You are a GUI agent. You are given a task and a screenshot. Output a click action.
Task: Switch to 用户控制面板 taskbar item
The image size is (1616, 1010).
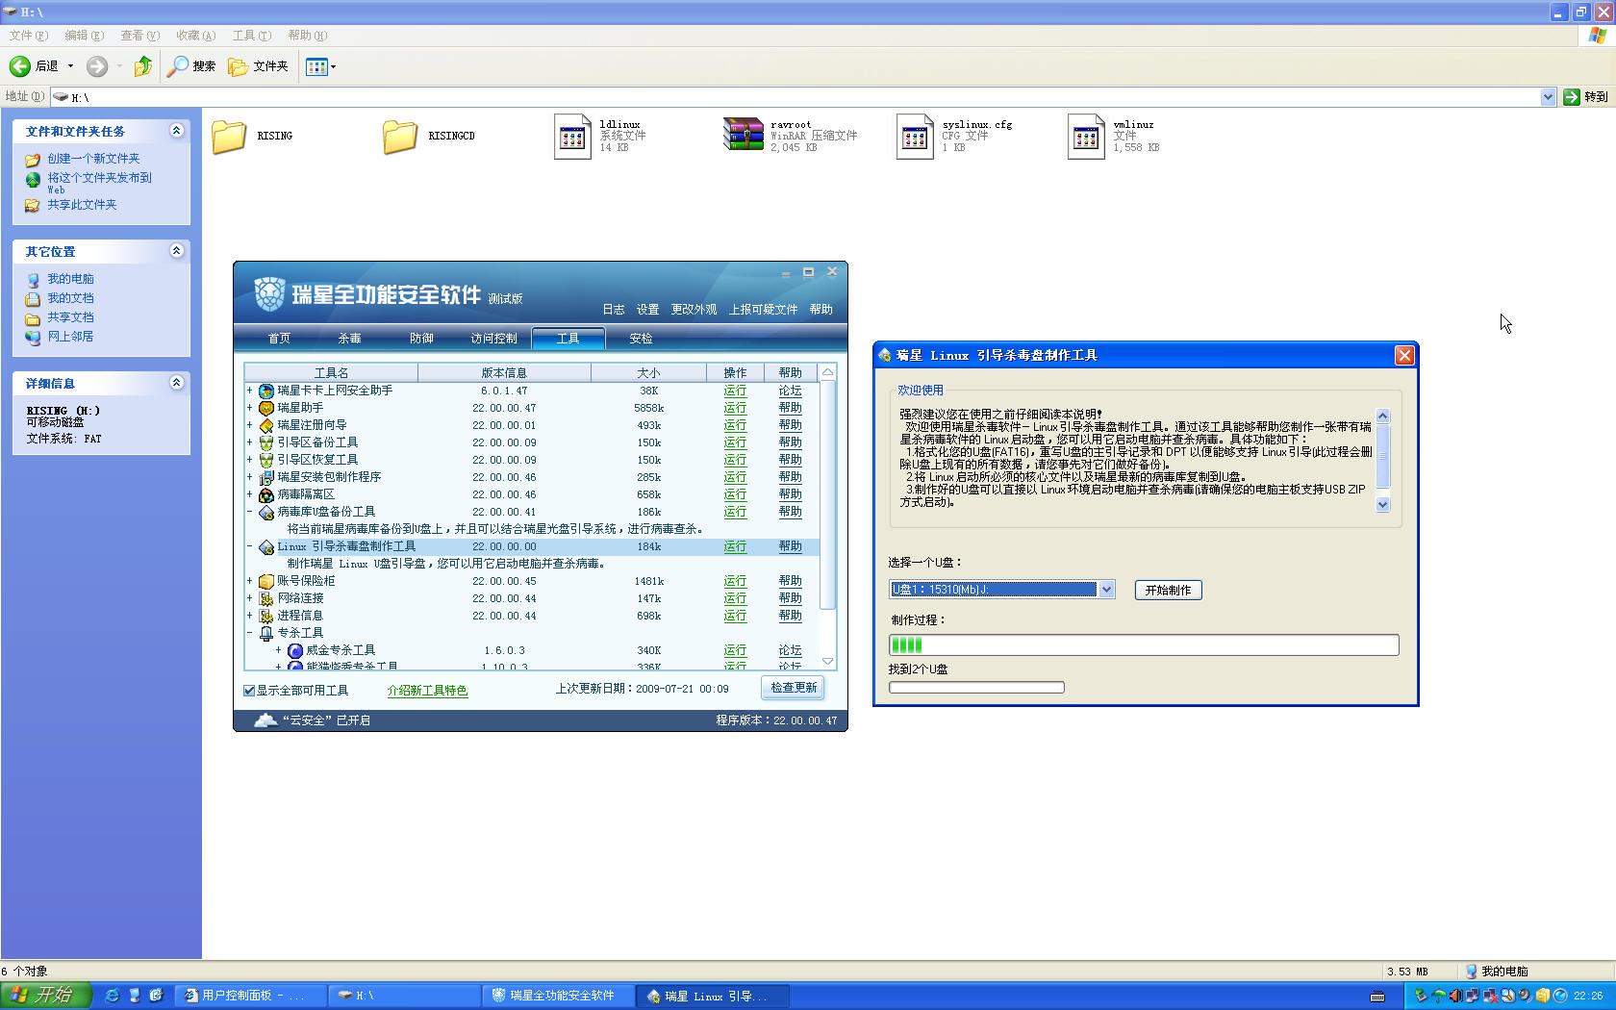tap(252, 996)
